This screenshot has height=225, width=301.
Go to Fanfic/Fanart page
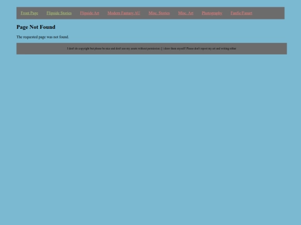click(x=241, y=13)
